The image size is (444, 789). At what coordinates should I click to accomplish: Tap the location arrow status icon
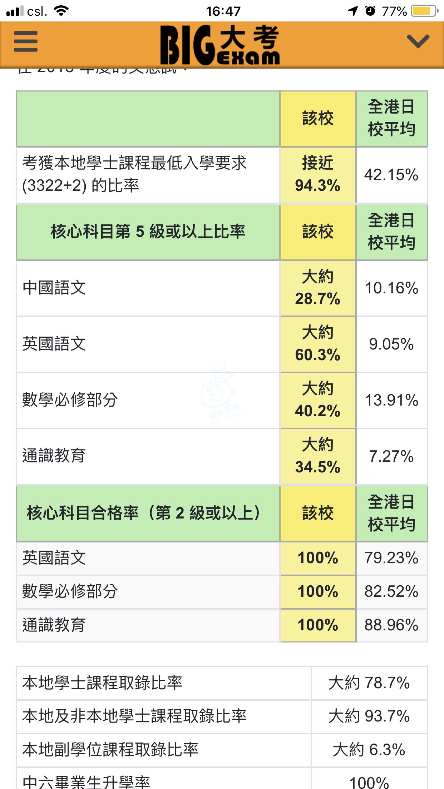pos(353,11)
